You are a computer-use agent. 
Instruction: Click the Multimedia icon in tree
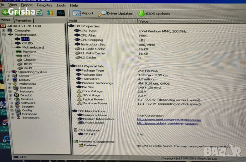point(15,84)
